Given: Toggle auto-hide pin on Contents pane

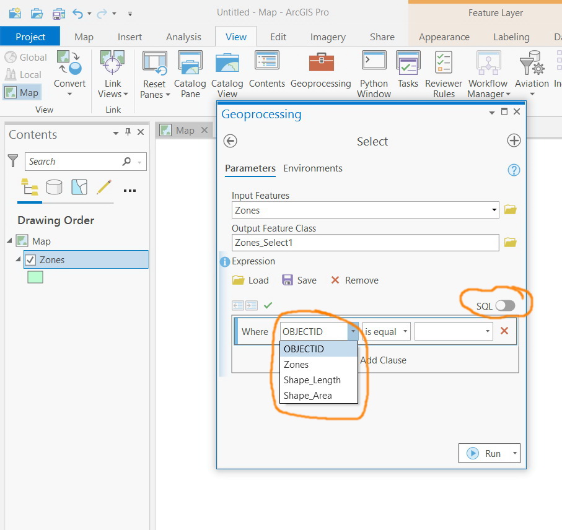Looking at the screenshot, I should (128, 132).
